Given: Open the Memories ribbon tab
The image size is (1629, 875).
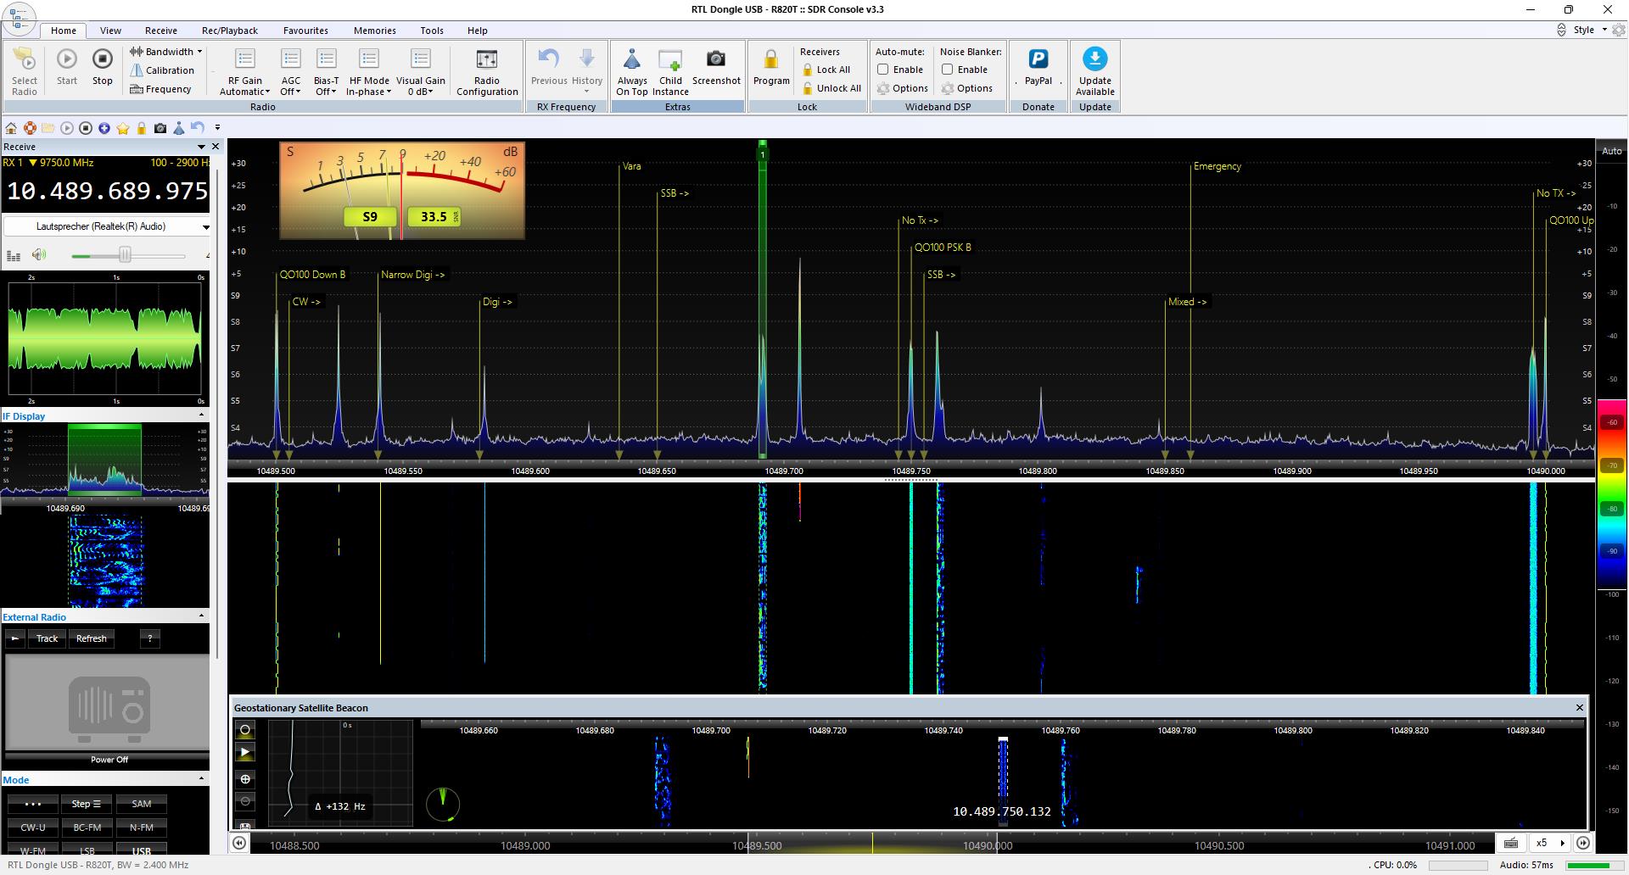Looking at the screenshot, I should point(374,31).
